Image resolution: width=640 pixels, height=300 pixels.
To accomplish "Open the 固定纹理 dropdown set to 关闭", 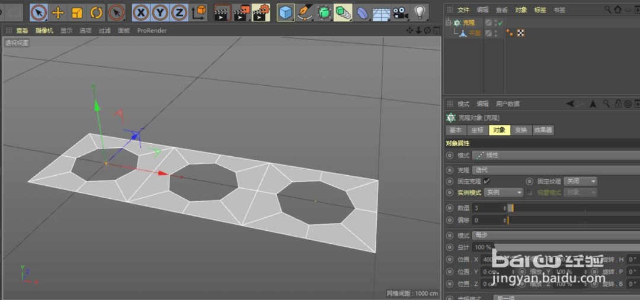I will tap(580, 181).
